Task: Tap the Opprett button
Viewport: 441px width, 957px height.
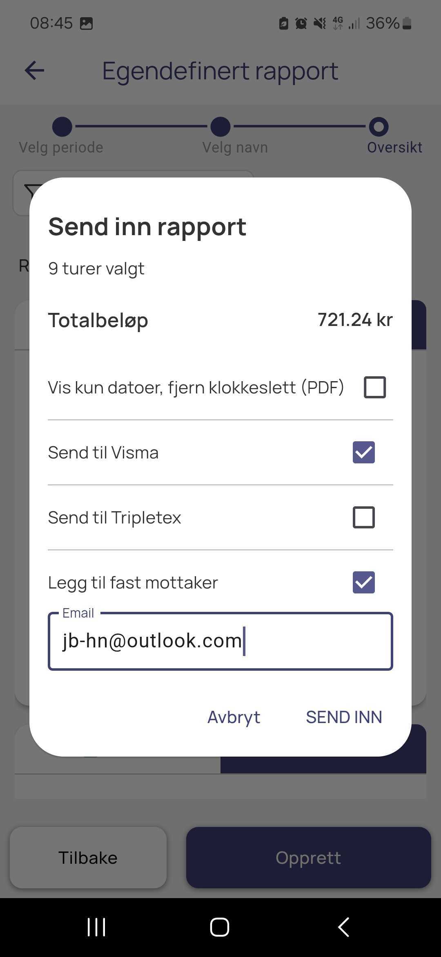Action: [309, 858]
